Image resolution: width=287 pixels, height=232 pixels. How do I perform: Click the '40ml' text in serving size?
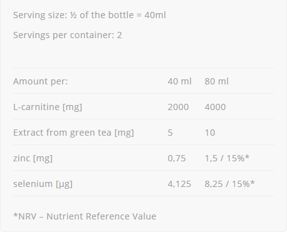pos(155,15)
